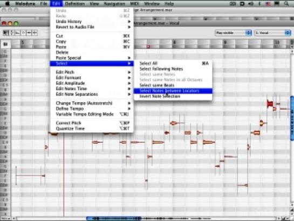Open the Navigation menu
Viewport: 294px width, 221px height.
point(114,4)
